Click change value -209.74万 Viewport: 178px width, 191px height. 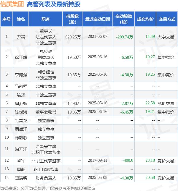click(x=125, y=37)
